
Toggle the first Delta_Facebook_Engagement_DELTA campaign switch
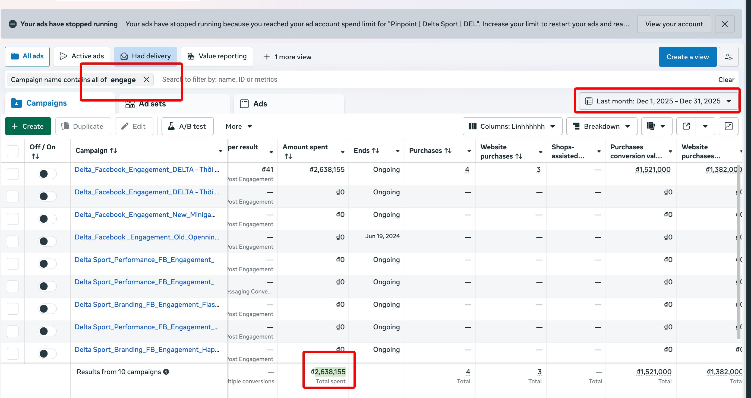click(47, 174)
